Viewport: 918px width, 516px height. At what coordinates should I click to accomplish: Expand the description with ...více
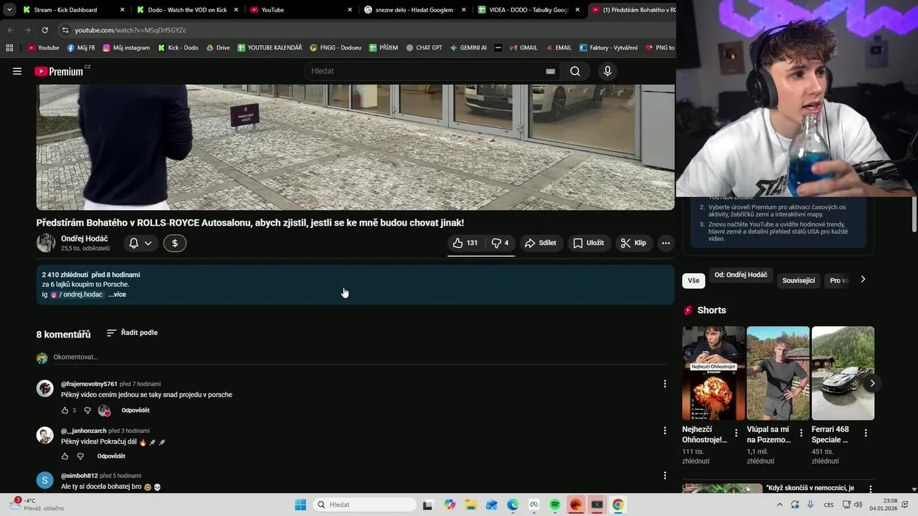pyautogui.click(x=117, y=295)
